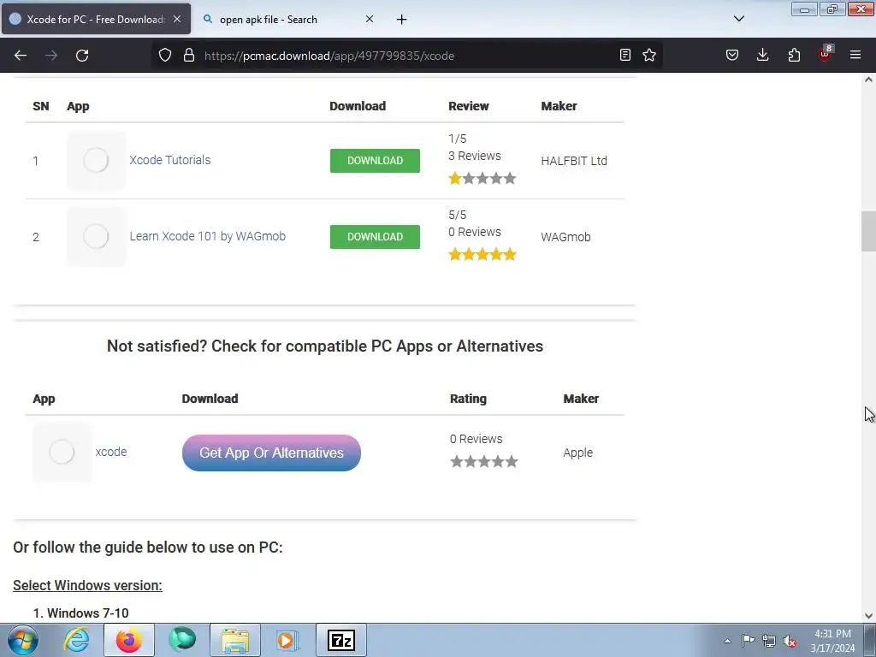Open Windows Explorer folder taskbar icon
Viewport: 876px width, 657px height.
(x=234, y=640)
